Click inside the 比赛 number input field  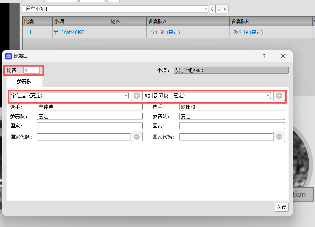point(32,70)
